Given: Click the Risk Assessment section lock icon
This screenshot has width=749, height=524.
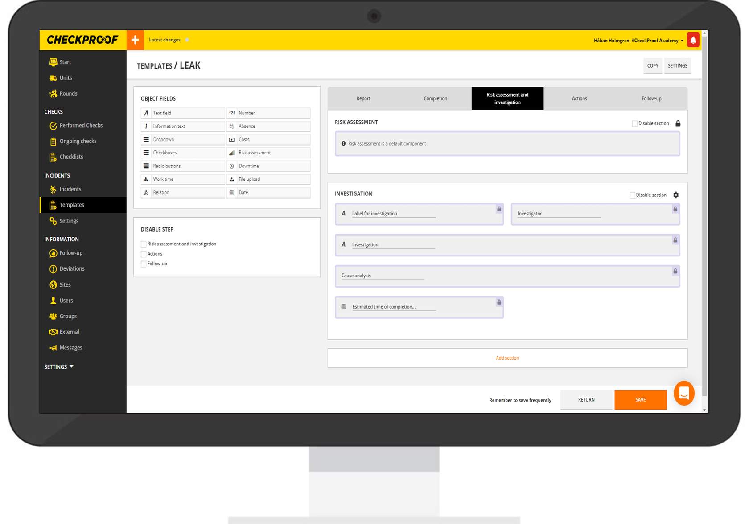Looking at the screenshot, I should click(x=678, y=123).
